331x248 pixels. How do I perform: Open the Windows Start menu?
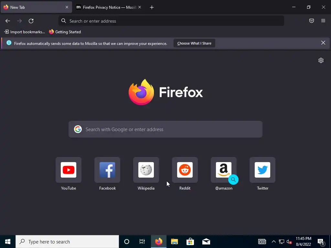8,242
